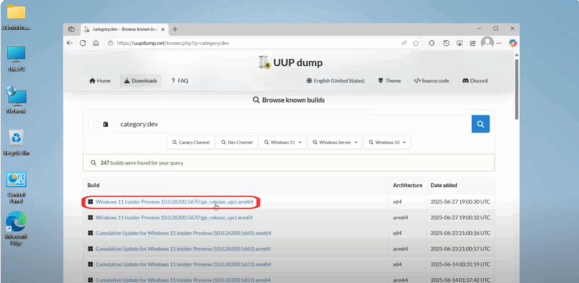
Task: Open English (United States) language selector
Action: (335, 81)
